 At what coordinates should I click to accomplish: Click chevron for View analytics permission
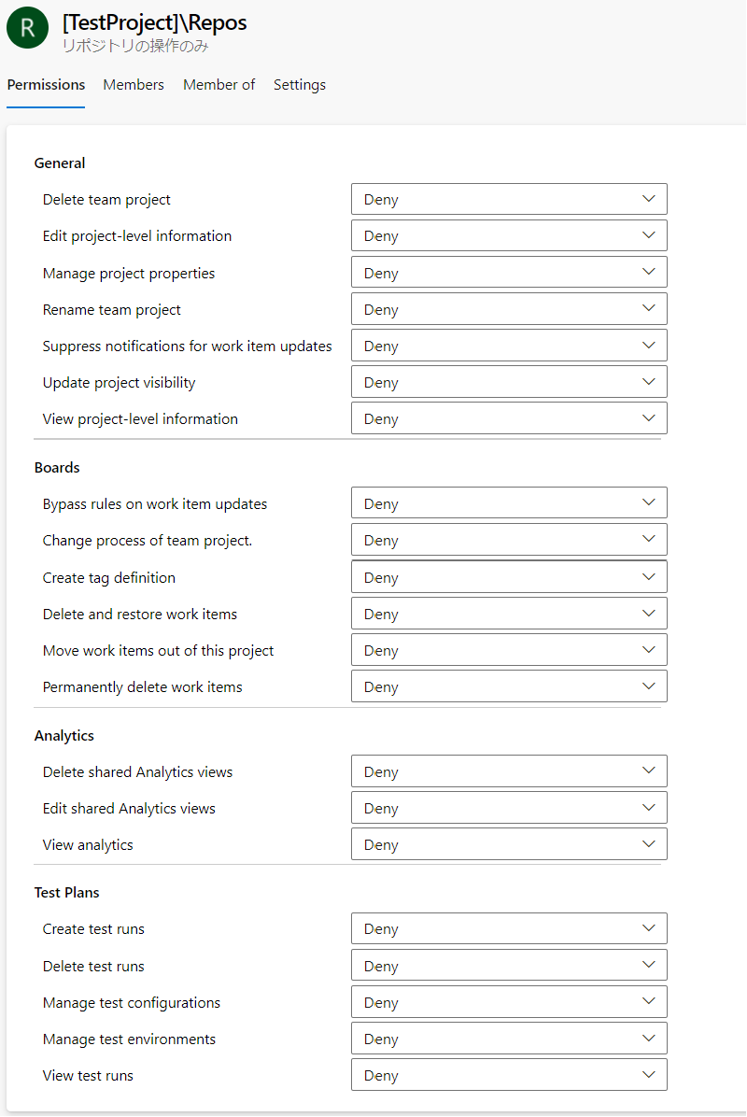click(x=649, y=844)
